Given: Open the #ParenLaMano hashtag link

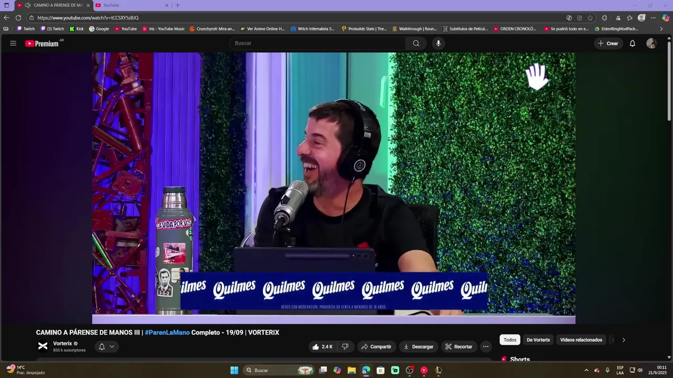Looking at the screenshot, I should tap(167, 332).
